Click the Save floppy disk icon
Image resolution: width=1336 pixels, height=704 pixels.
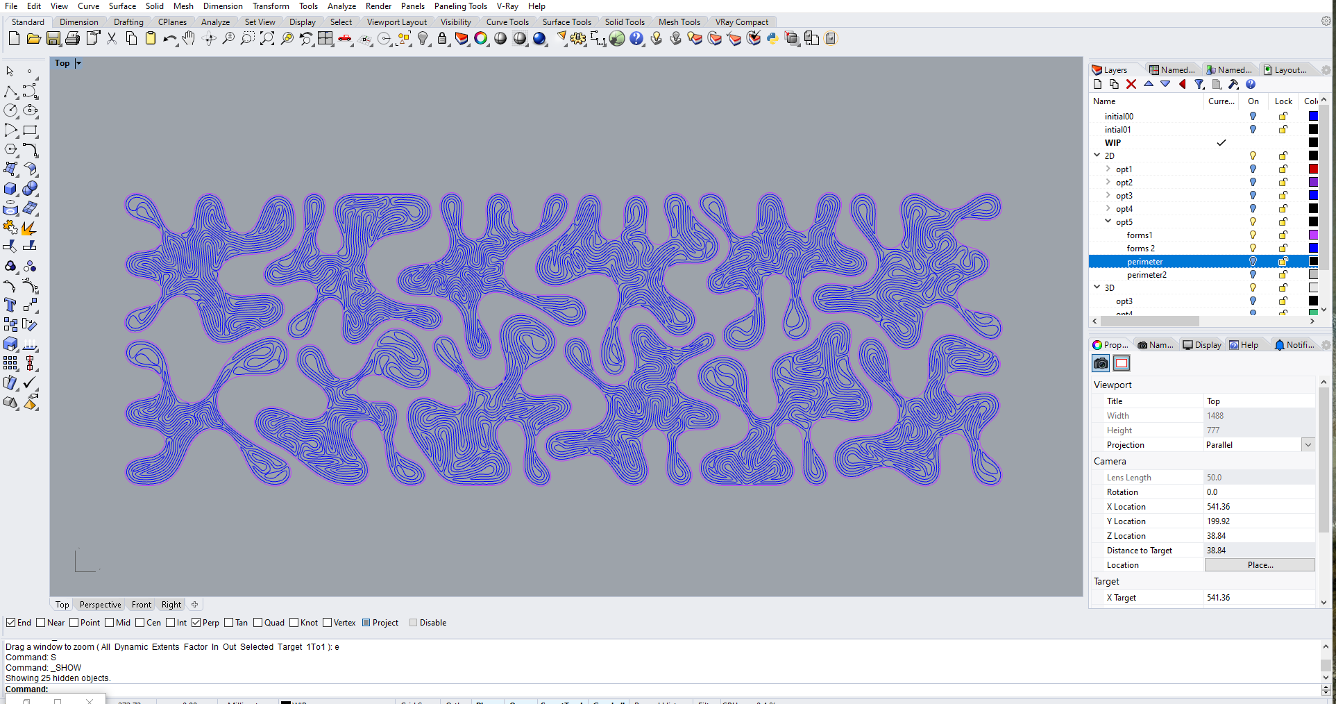point(53,39)
